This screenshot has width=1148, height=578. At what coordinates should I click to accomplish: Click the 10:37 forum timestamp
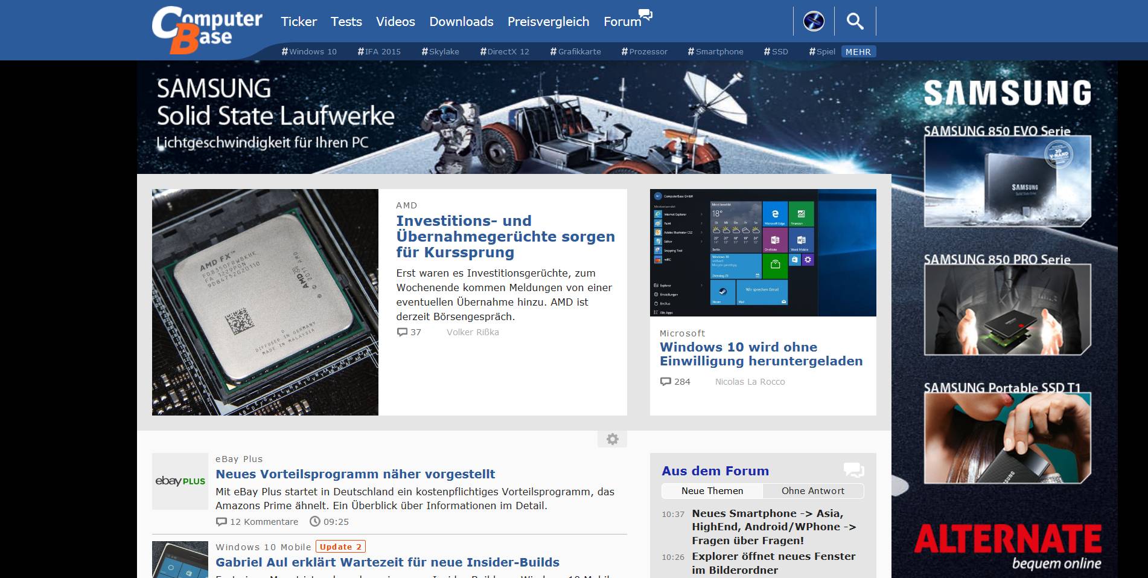point(673,515)
